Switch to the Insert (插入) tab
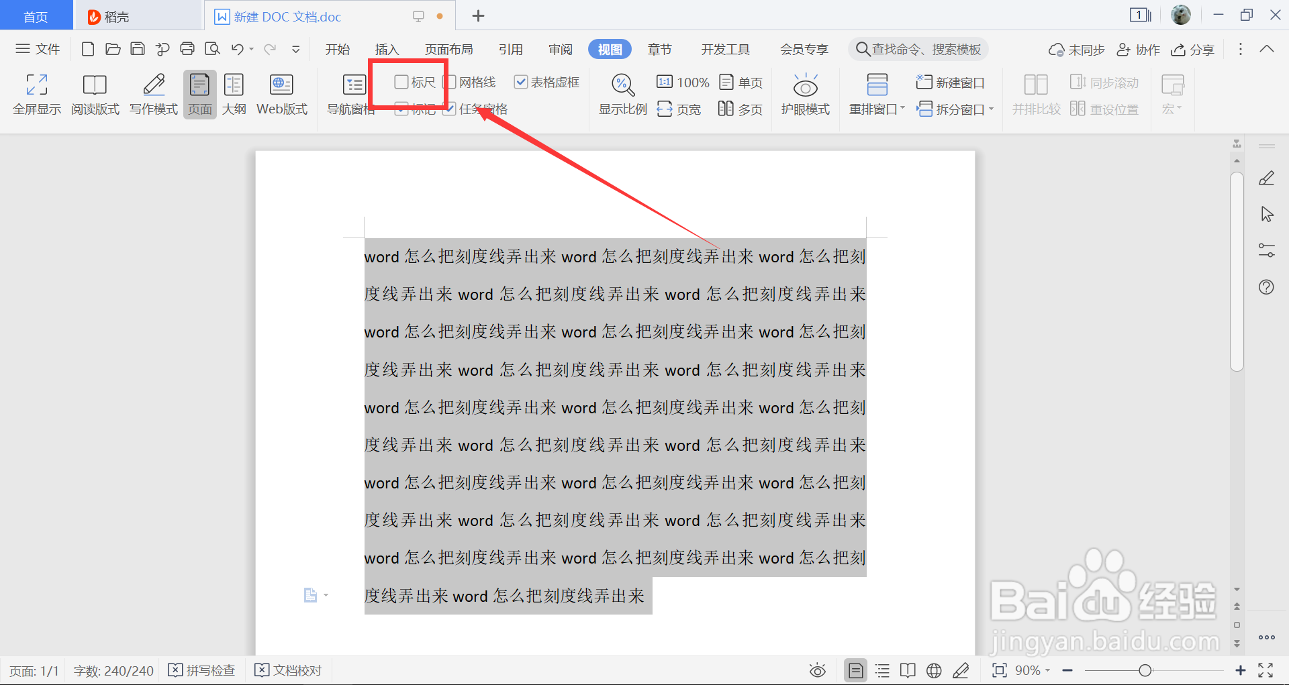The width and height of the screenshot is (1289, 685). pyautogui.click(x=387, y=49)
